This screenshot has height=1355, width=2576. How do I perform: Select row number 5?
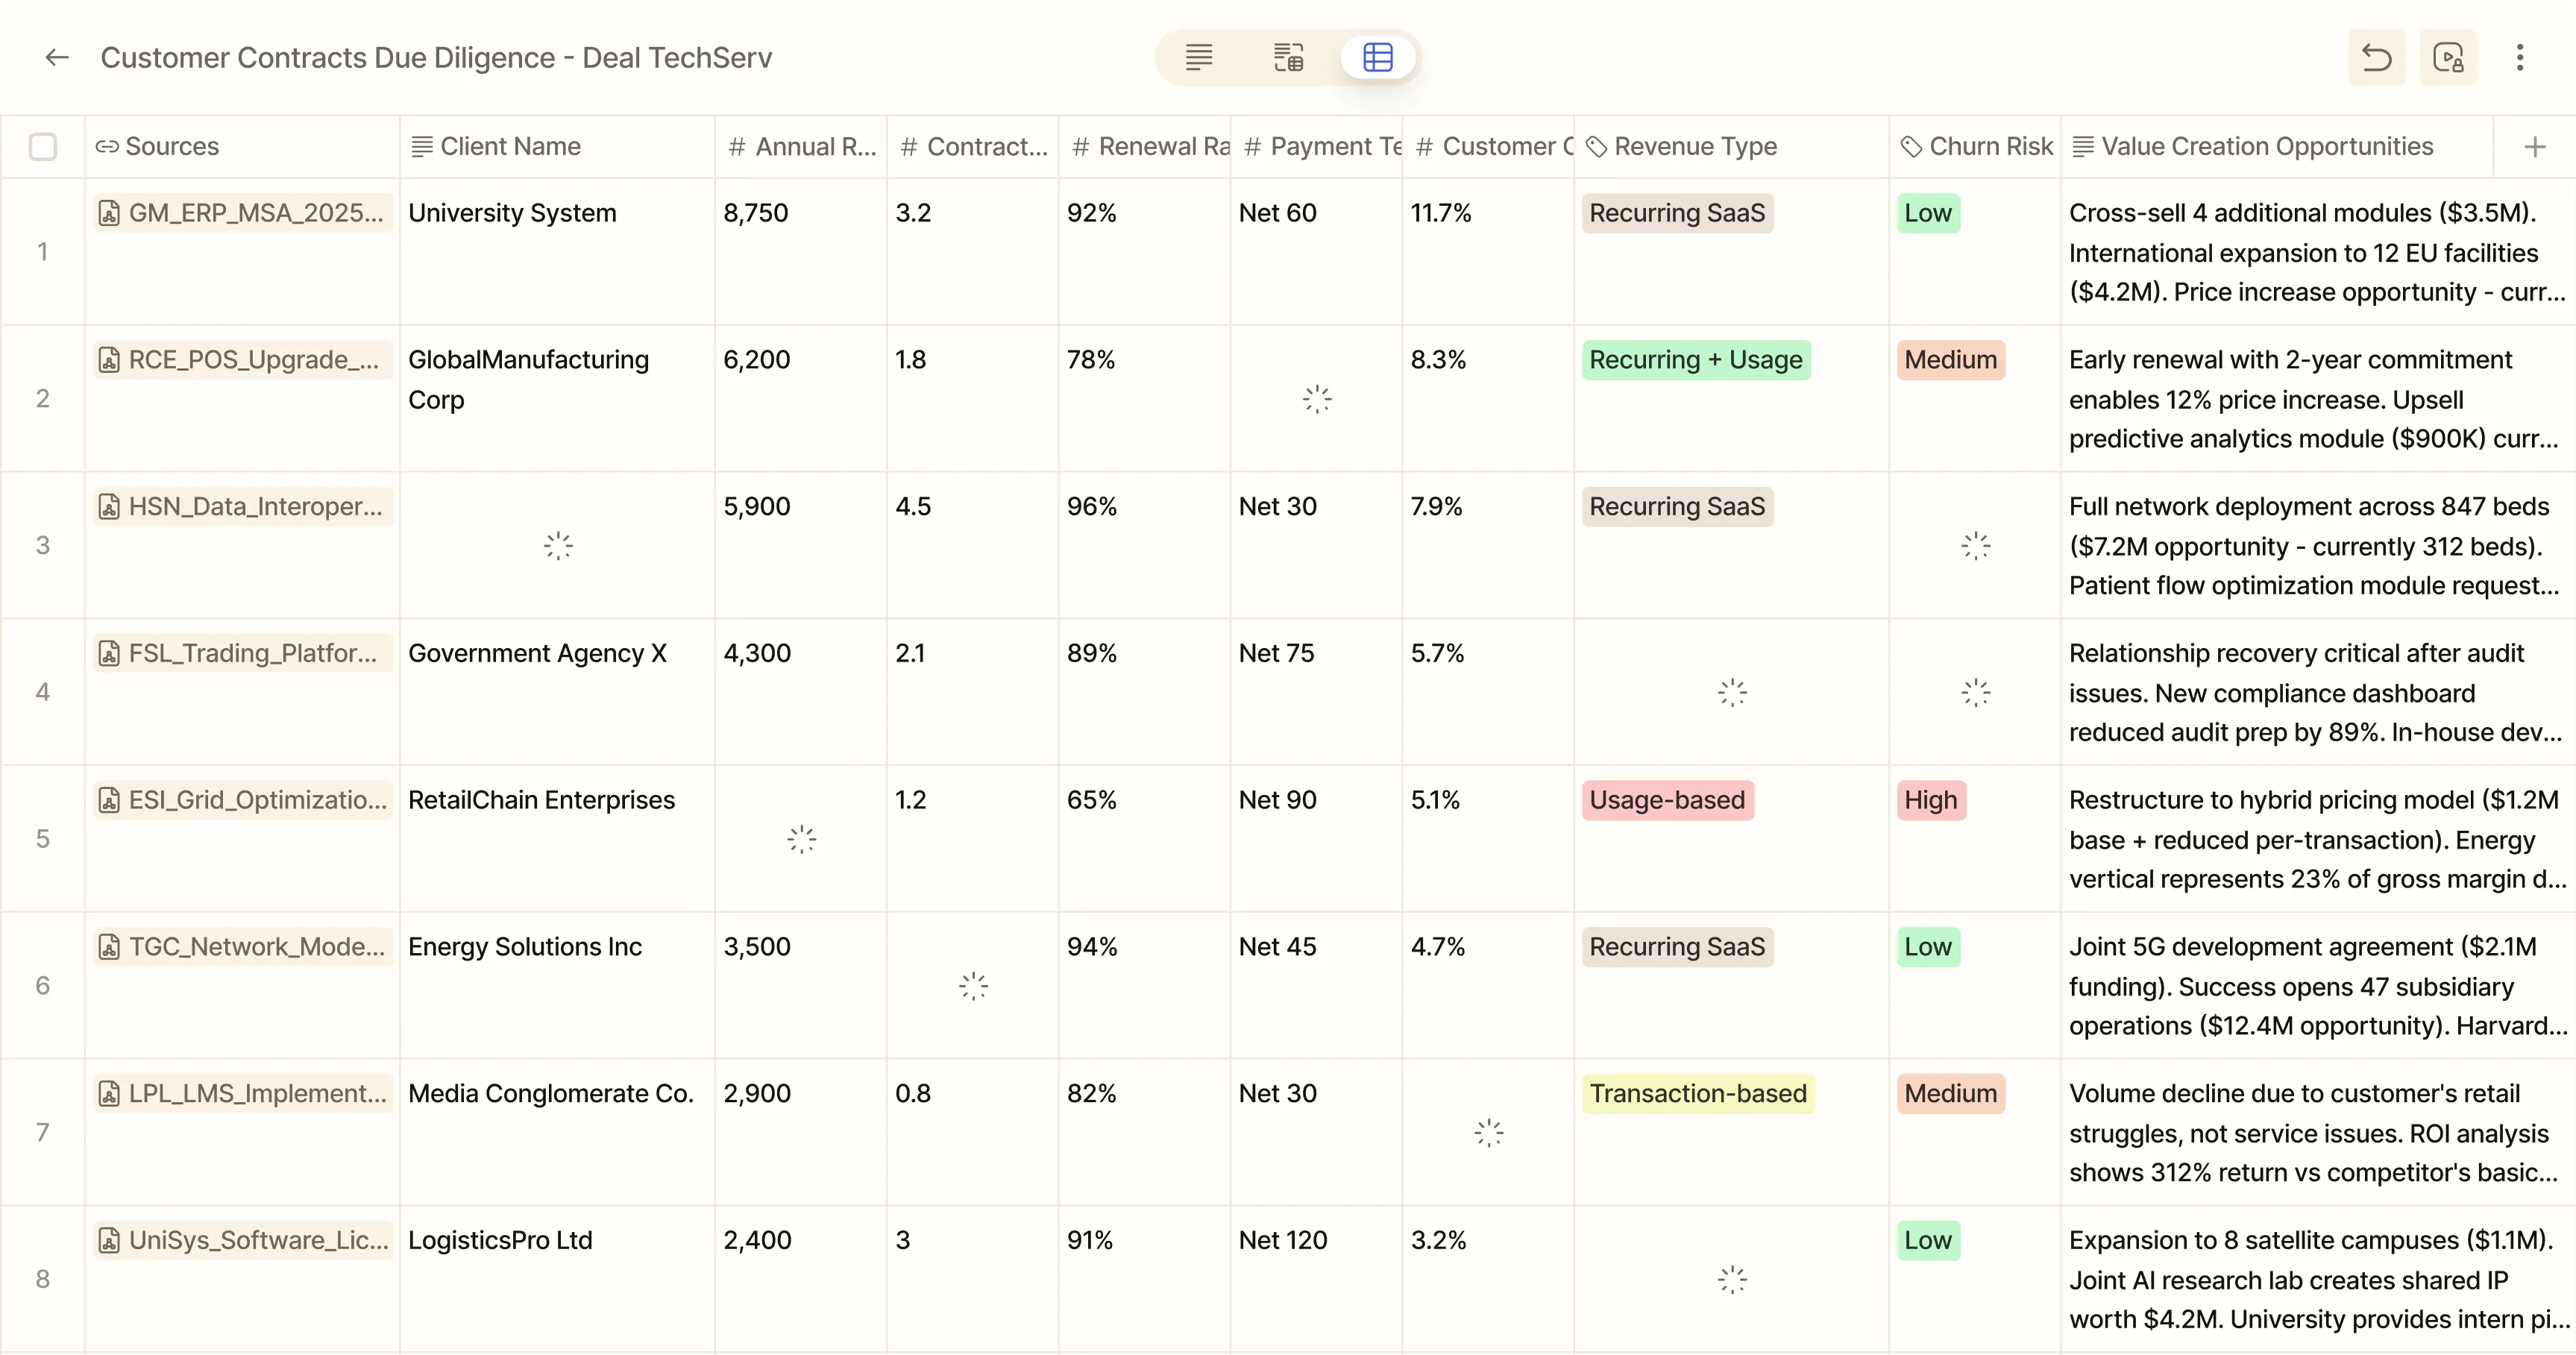43,839
